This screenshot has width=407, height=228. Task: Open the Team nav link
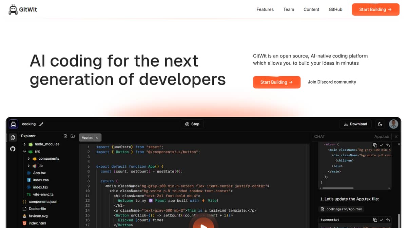pyautogui.click(x=289, y=9)
